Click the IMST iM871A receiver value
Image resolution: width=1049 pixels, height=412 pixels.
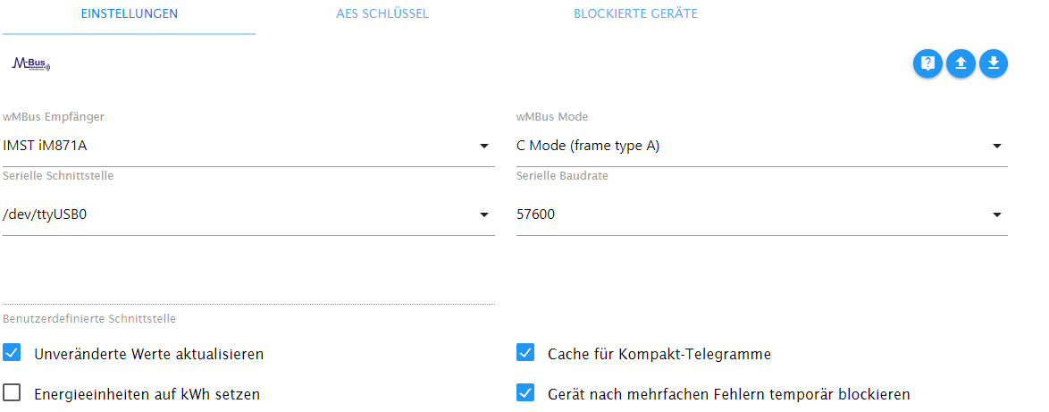point(45,146)
